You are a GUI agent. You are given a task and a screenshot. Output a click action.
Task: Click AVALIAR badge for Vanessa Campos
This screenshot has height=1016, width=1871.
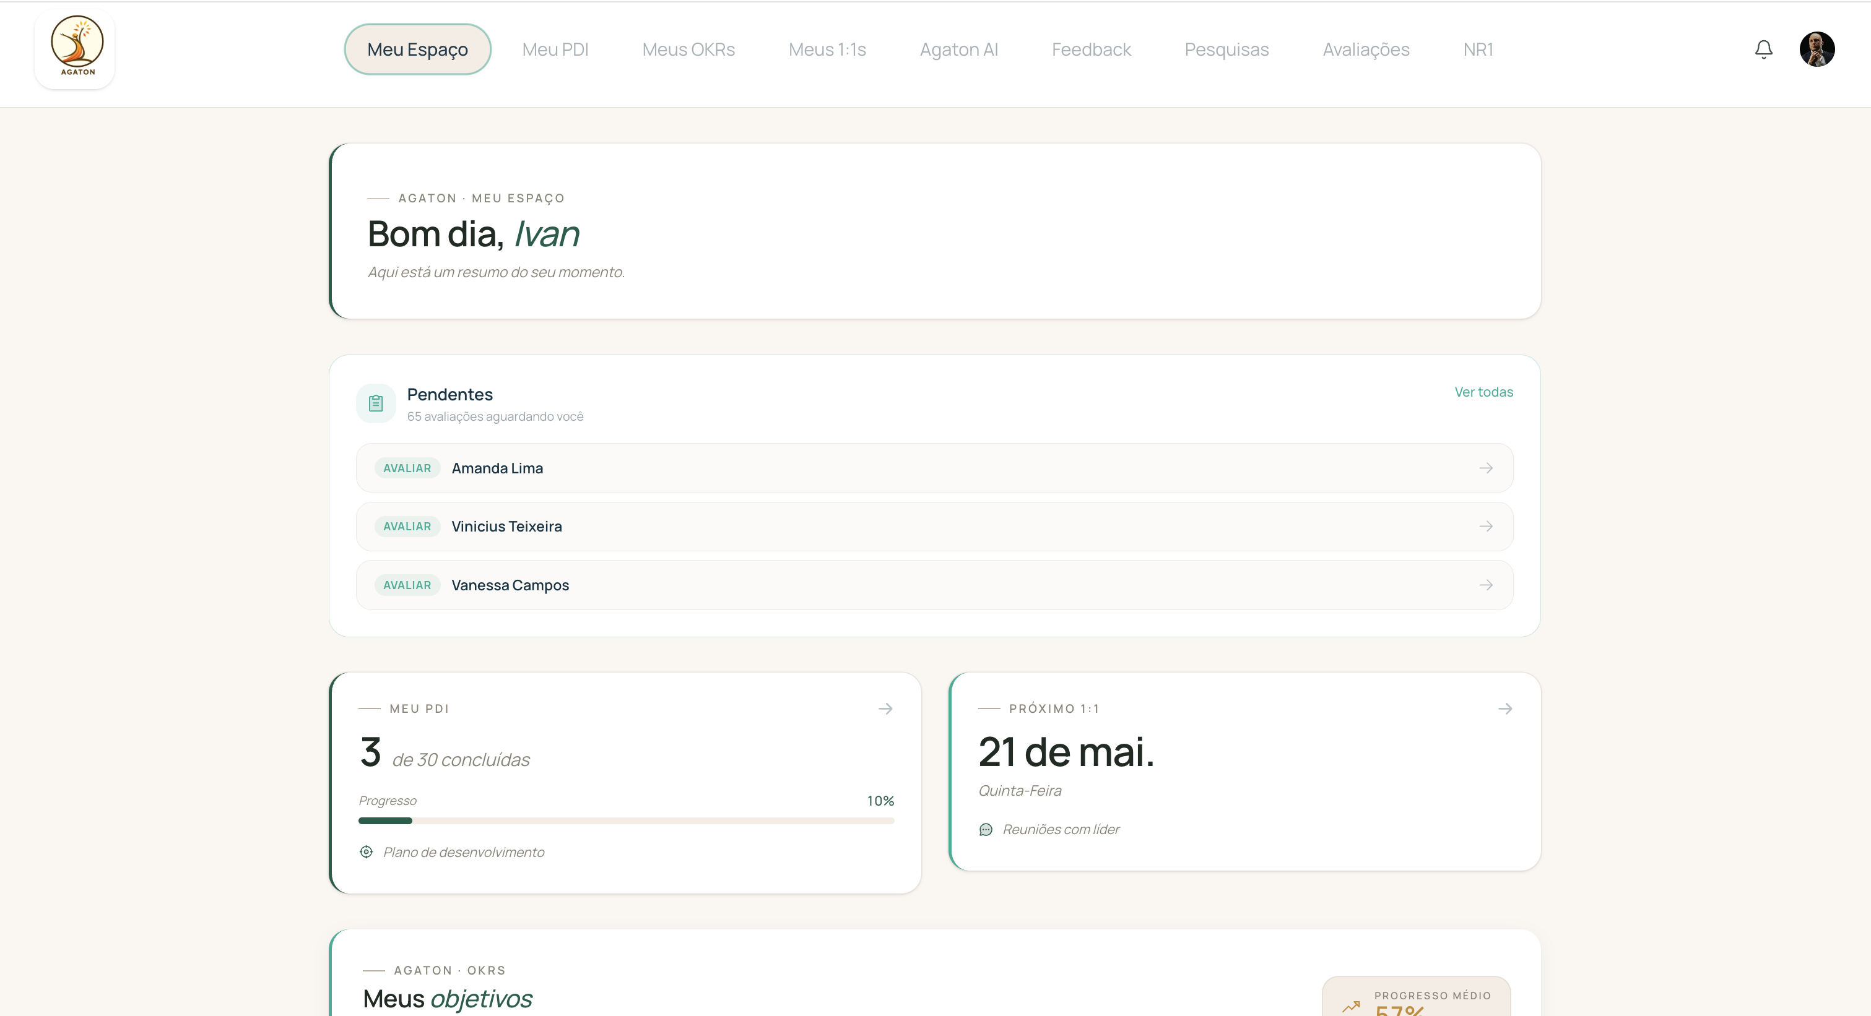pyautogui.click(x=407, y=585)
